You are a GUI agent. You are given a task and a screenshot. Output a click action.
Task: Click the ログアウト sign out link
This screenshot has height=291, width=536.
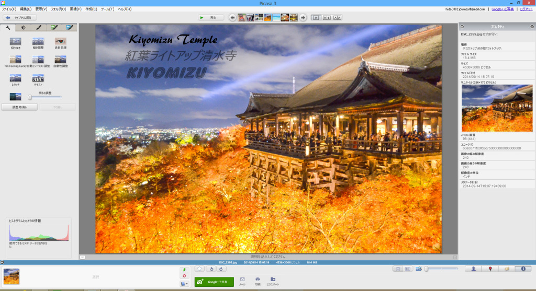526,9
